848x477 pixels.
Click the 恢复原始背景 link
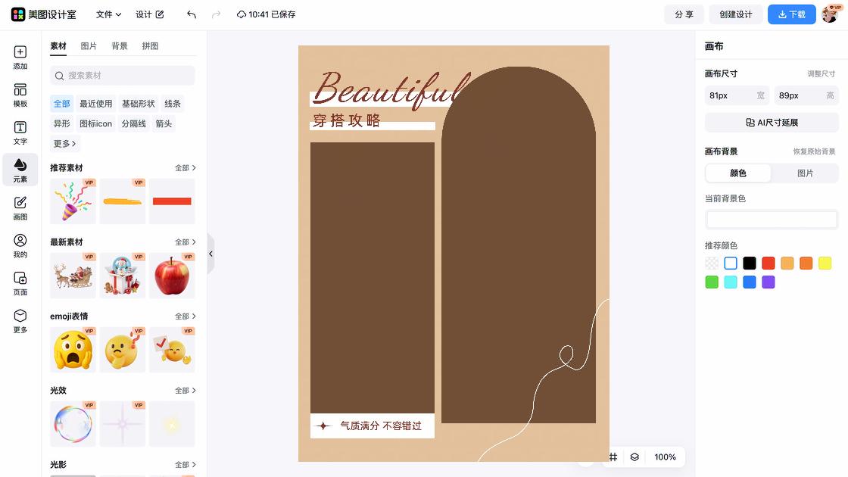814,151
